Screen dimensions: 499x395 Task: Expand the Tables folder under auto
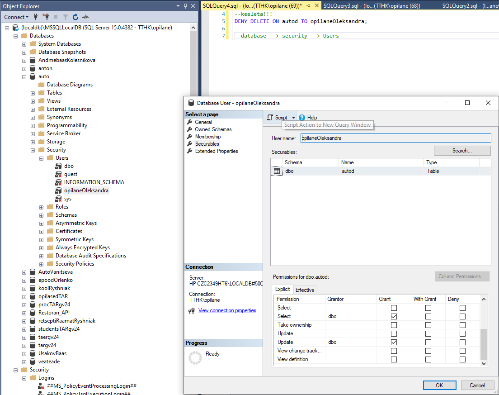pyautogui.click(x=33, y=93)
